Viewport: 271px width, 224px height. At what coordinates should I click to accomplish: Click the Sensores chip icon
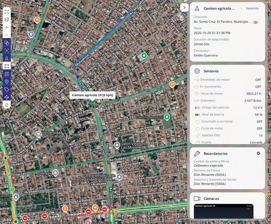point(197,71)
